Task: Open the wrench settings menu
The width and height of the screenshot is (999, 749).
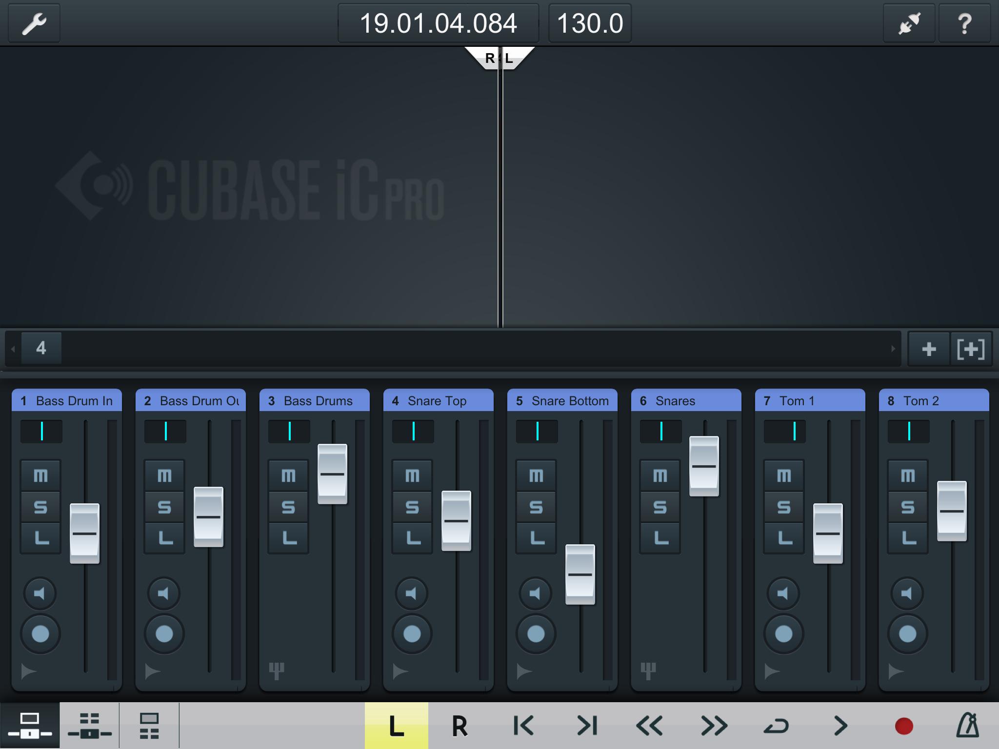Action: click(x=34, y=23)
